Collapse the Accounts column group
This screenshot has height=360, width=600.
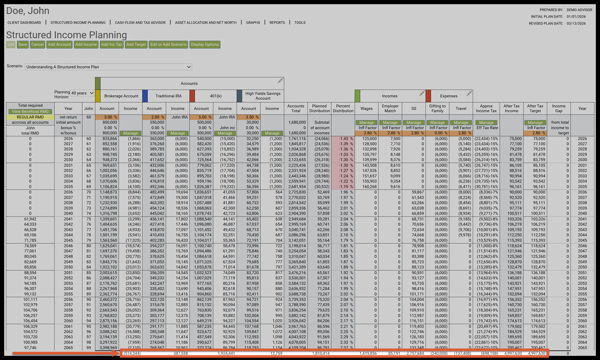[x=280, y=81]
